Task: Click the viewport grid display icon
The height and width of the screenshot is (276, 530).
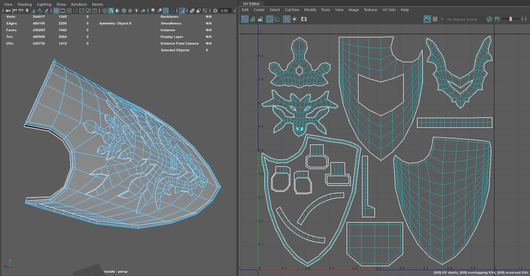Action: tap(56, 10)
